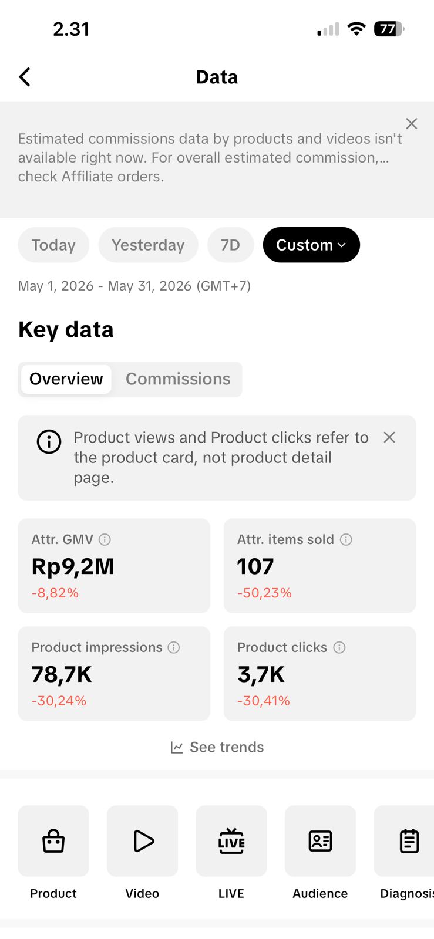Tap info icon beside Attr. GMV
Image resolution: width=434 pixels, height=939 pixels.
click(x=105, y=539)
